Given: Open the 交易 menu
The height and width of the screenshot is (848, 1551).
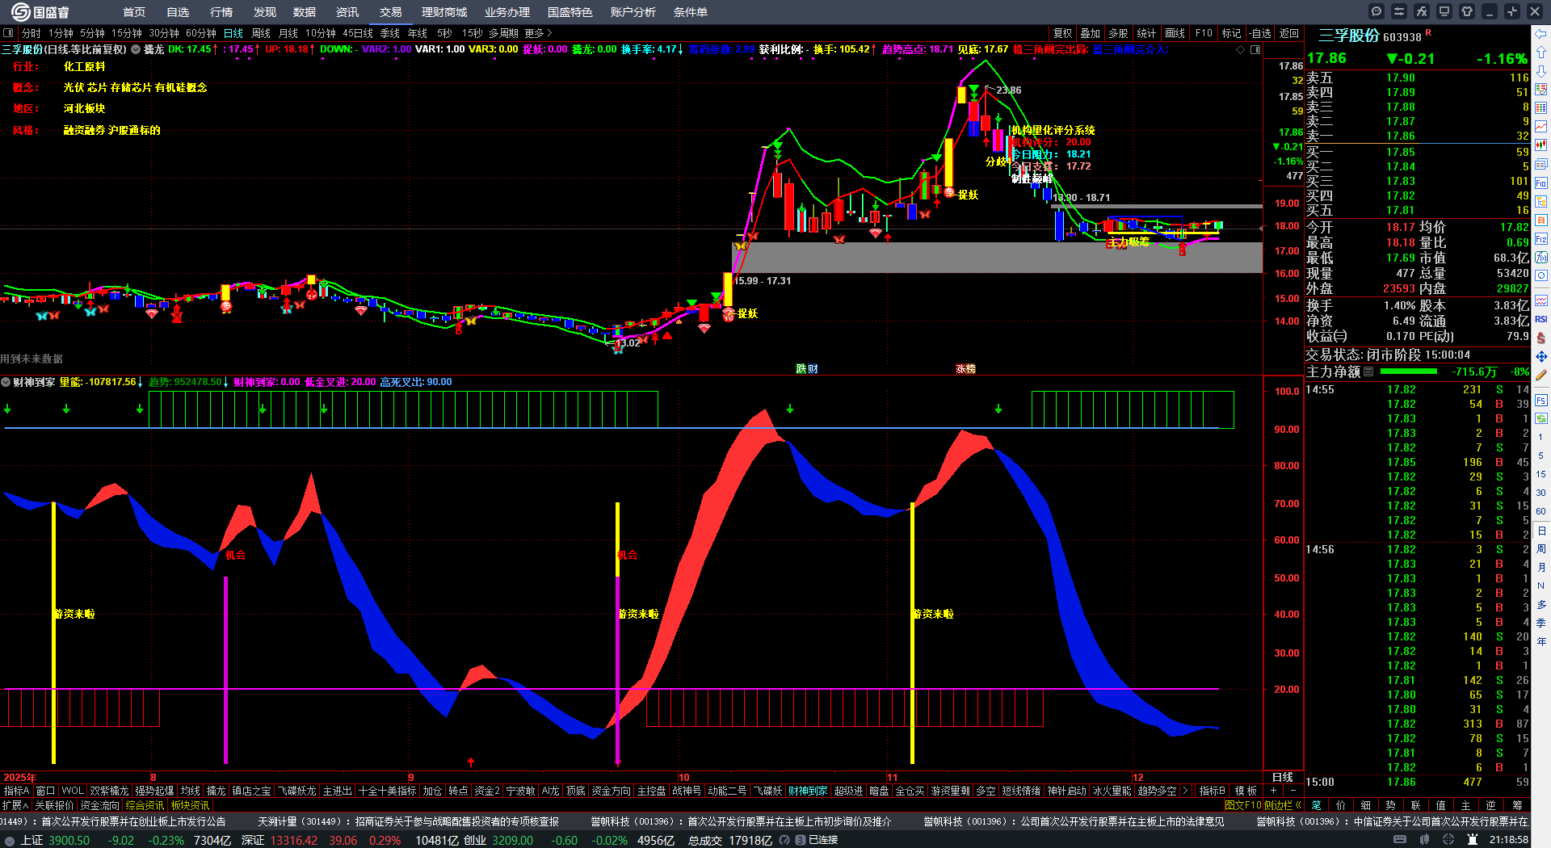Looking at the screenshot, I should (x=391, y=12).
